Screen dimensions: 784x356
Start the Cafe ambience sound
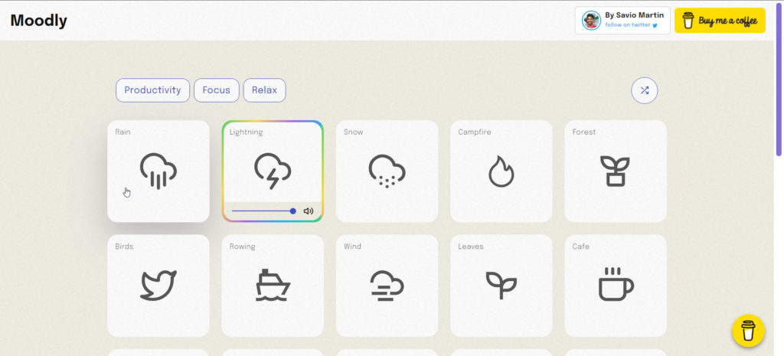click(616, 286)
